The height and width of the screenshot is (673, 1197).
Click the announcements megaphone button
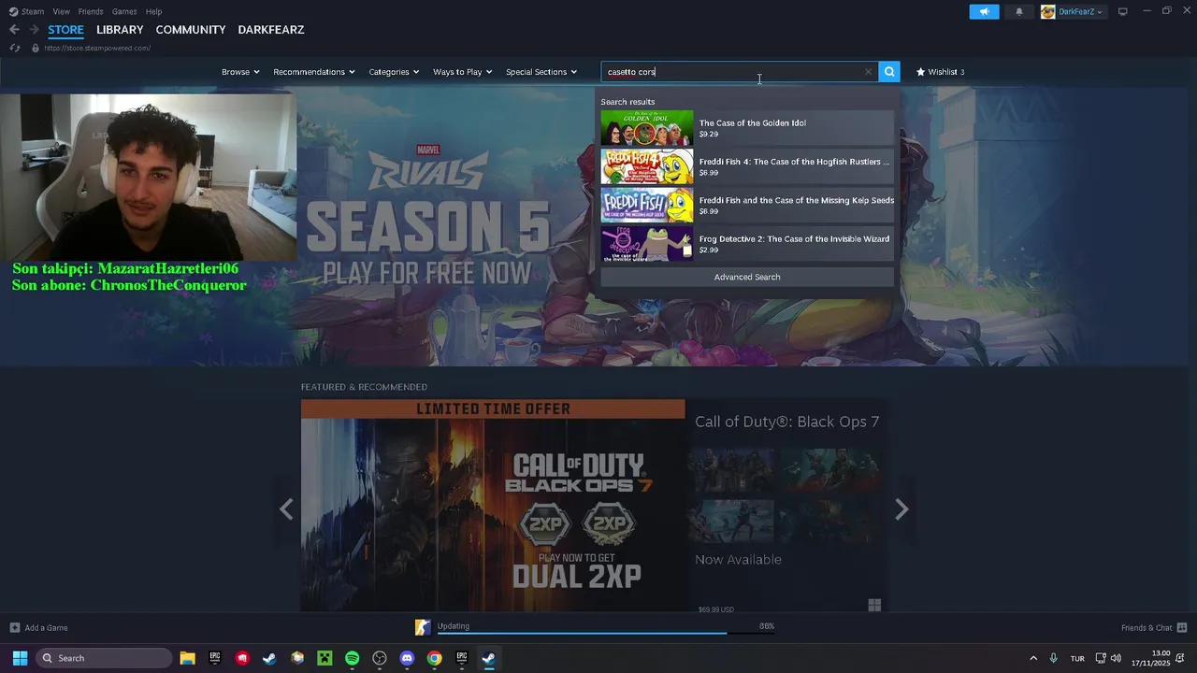[984, 11]
